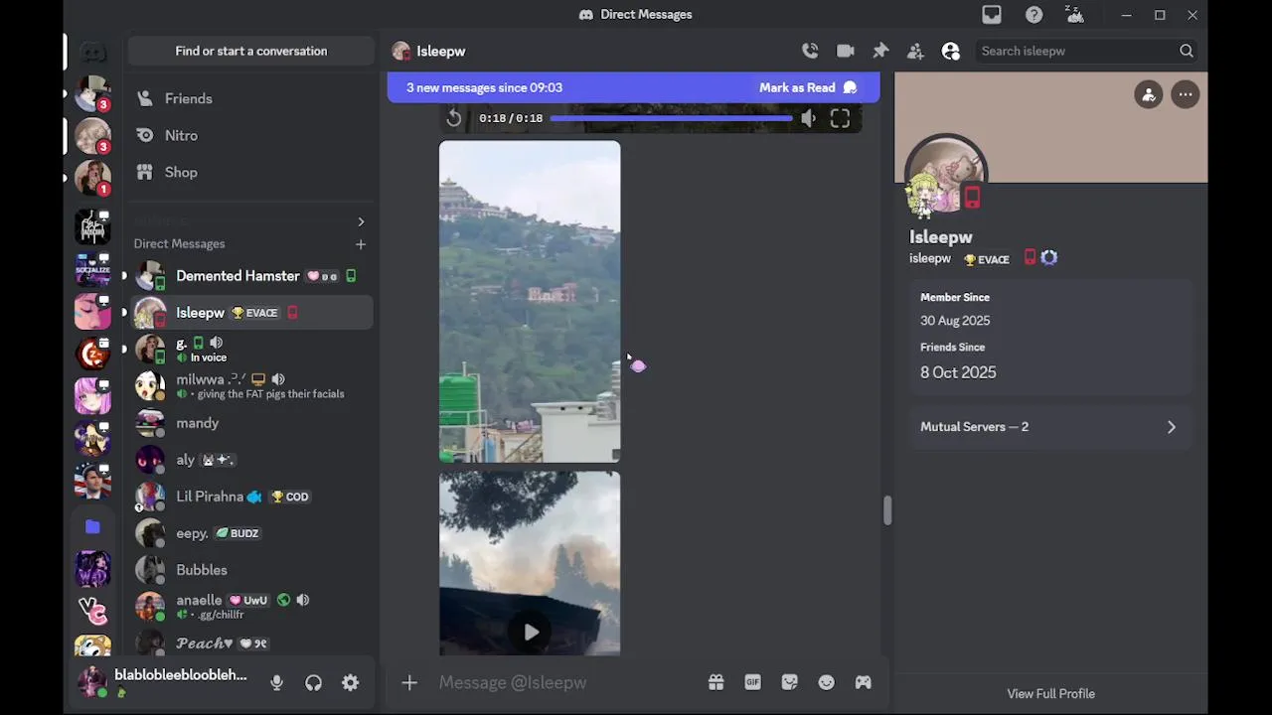Click the Direct Messages home icon
The width and height of the screenshot is (1272, 715).
[92, 52]
